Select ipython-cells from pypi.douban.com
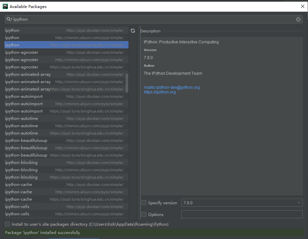The height and width of the screenshot is (239, 308). [66, 207]
